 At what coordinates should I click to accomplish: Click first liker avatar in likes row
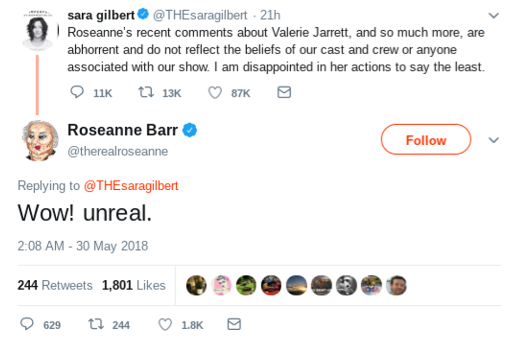tap(196, 286)
